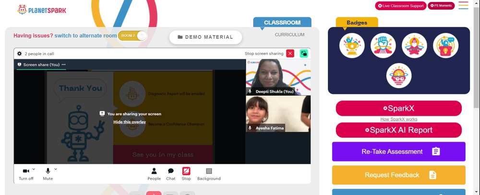This screenshot has width=480, height=195.
Task: Click Hide this overlay link
Action: pos(130,122)
